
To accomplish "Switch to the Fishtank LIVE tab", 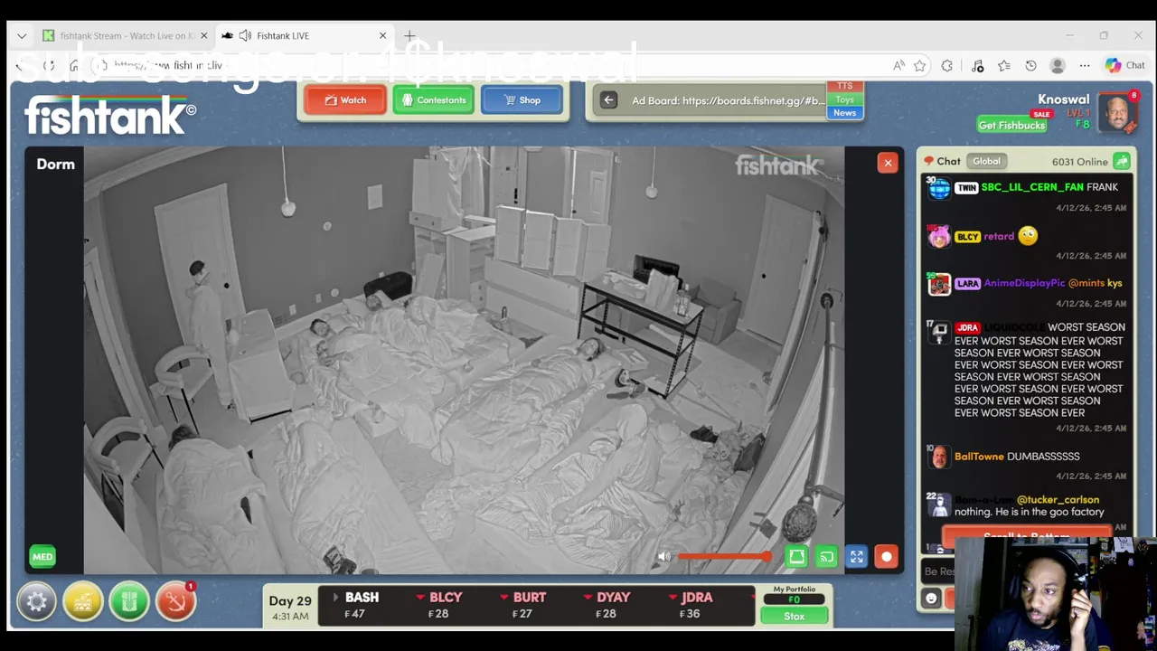I will [x=303, y=35].
